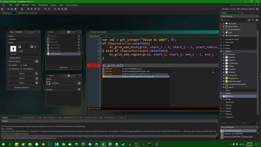This screenshot has height=147, width=261.
Task: Click the Edit Sprite pencil-box icon
Action: click(32, 47)
